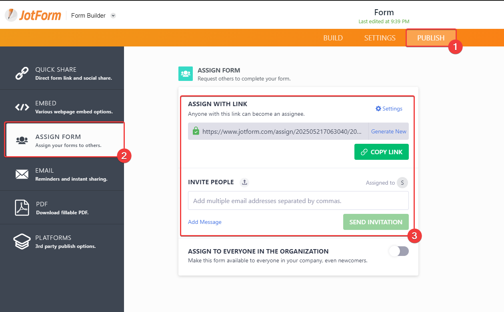Click Generate New to refresh assign link

click(x=388, y=131)
